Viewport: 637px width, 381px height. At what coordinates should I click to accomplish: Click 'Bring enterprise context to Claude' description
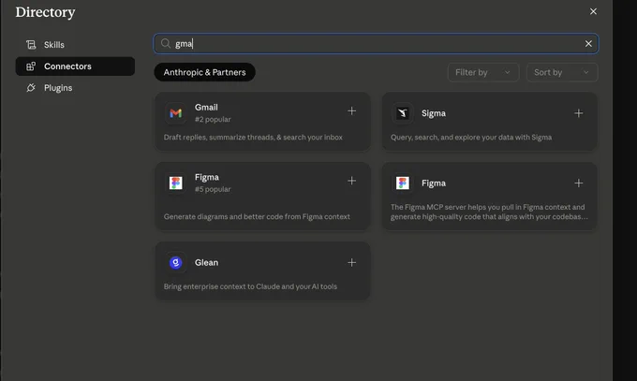coord(250,286)
